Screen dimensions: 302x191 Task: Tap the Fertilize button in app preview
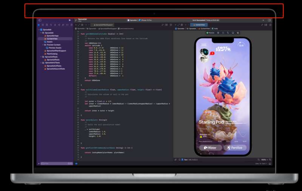(235, 148)
